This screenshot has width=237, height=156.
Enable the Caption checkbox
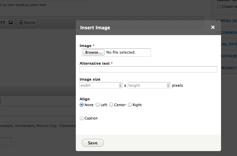tap(82, 118)
